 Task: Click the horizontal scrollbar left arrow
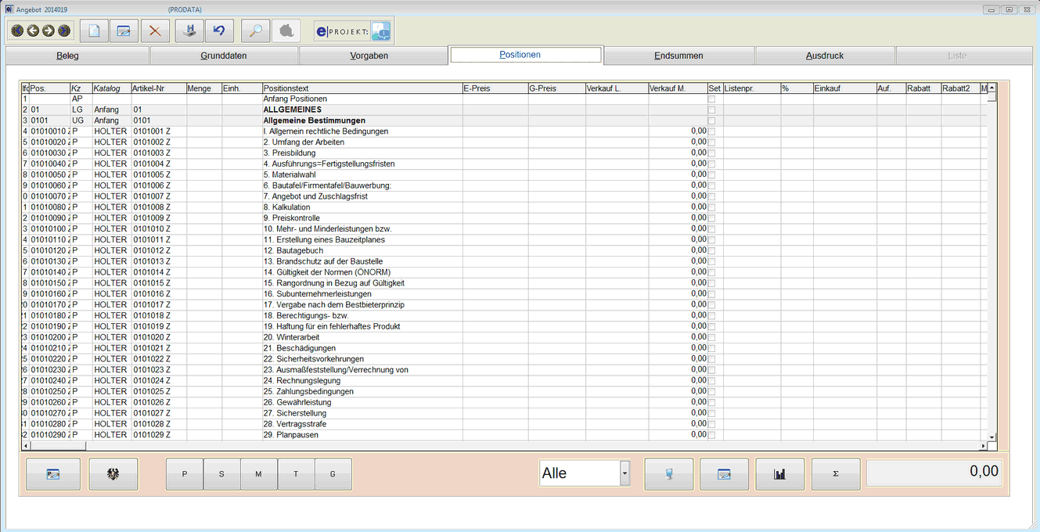[x=26, y=446]
